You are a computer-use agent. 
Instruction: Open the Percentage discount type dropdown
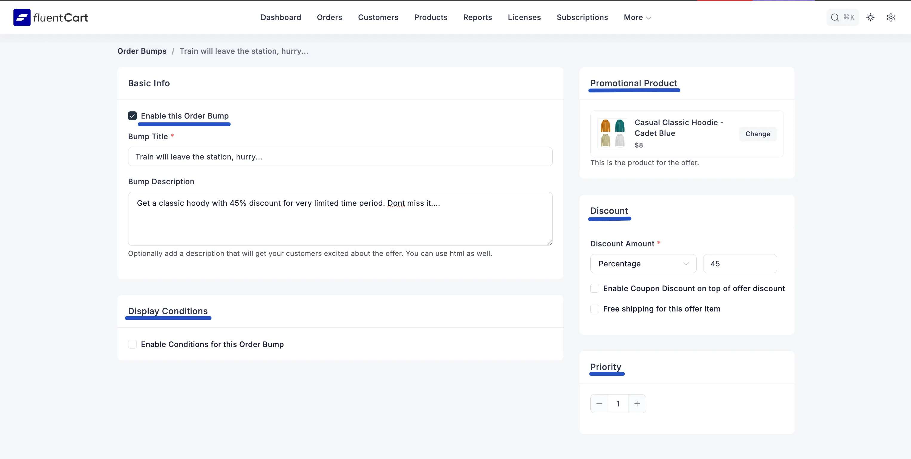(643, 263)
